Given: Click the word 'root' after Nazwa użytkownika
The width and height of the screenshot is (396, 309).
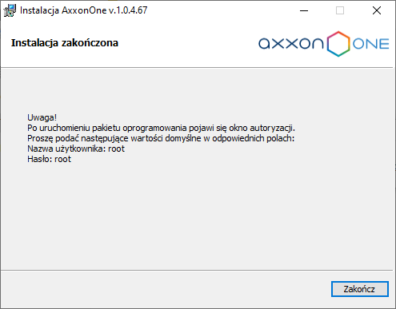Looking at the screenshot, I should pos(116,149).
